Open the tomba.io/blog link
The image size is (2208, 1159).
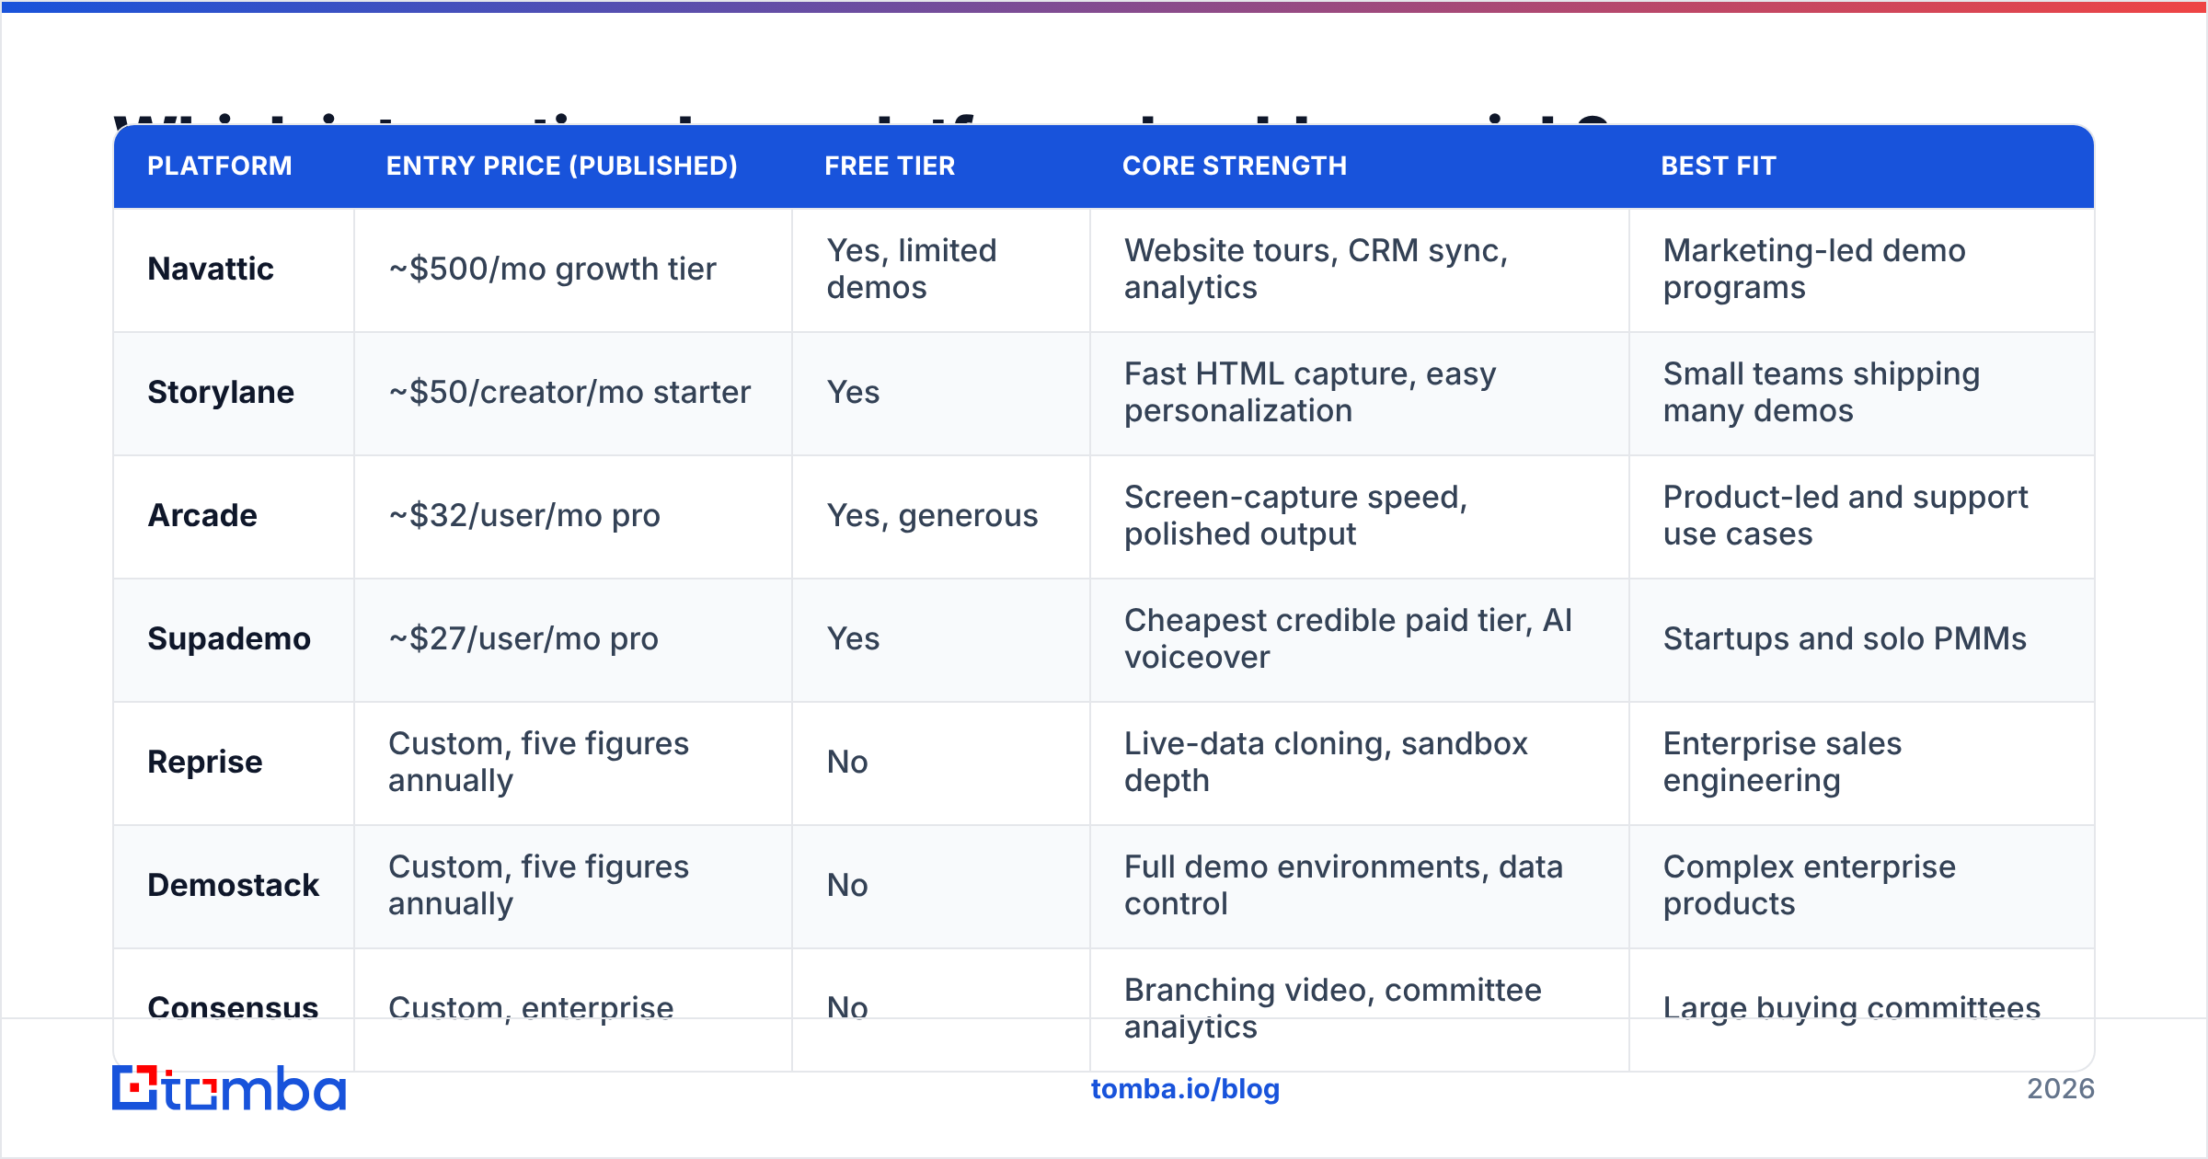[x=1185, y=1089]
